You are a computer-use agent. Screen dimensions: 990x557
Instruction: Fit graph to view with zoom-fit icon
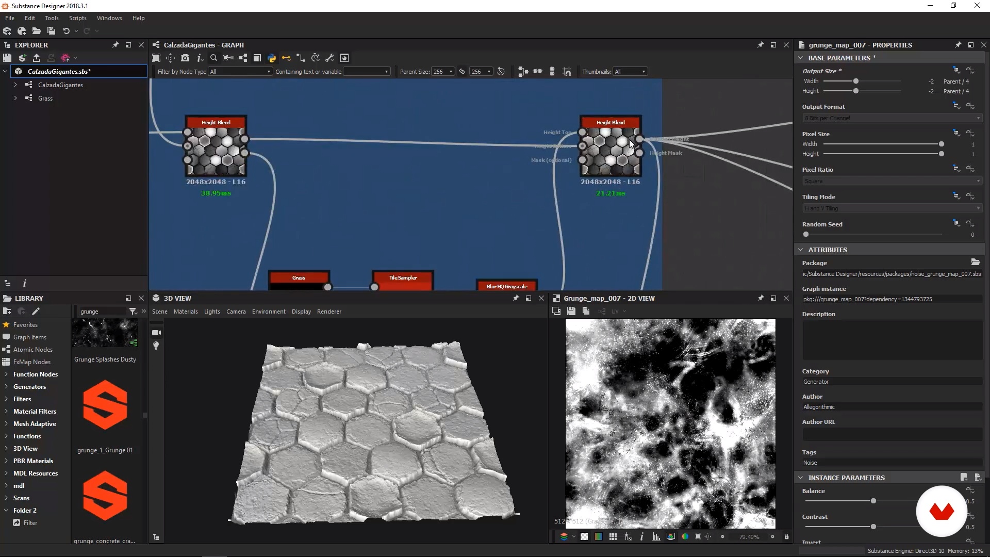tap(156, 58)
